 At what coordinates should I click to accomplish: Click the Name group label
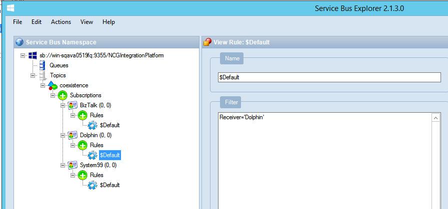231,58
